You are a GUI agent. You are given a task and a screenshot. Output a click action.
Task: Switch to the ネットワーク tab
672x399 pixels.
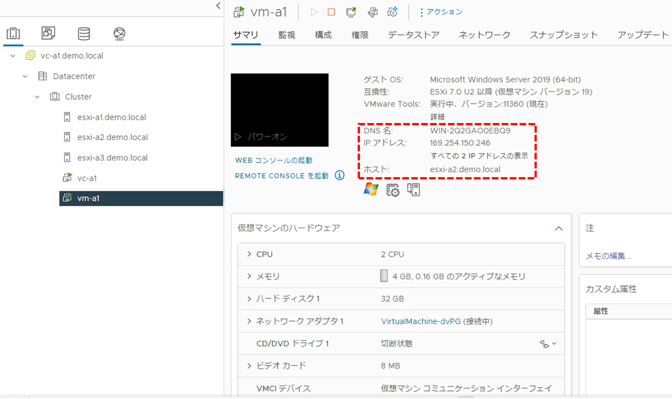tap(485, 35)
